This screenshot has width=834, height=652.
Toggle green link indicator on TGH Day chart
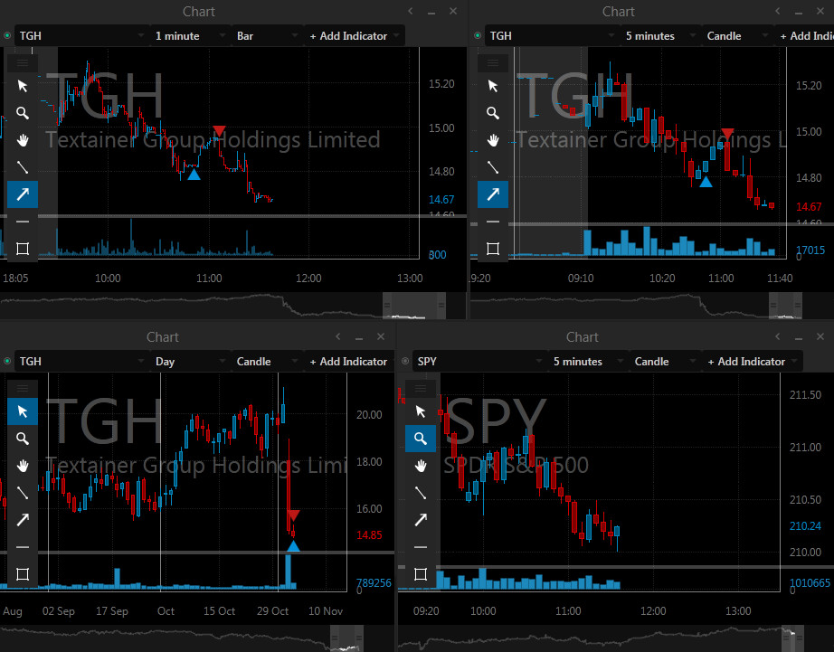click(7, 361)
